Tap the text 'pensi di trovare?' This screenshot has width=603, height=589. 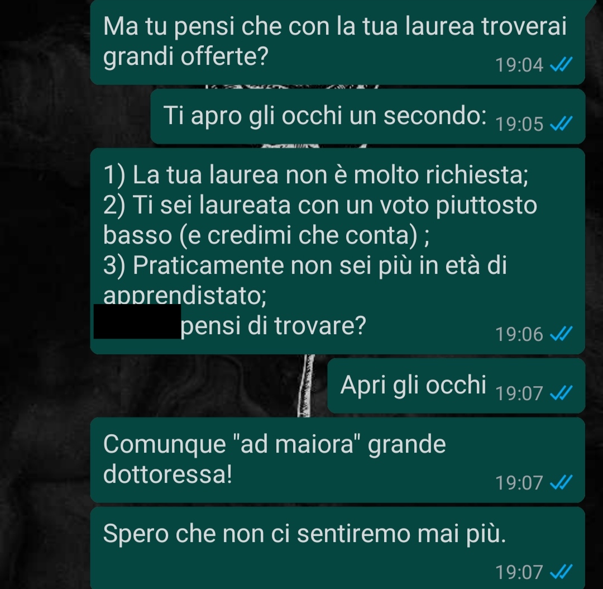pyautogui.click(x=274, y=326)
